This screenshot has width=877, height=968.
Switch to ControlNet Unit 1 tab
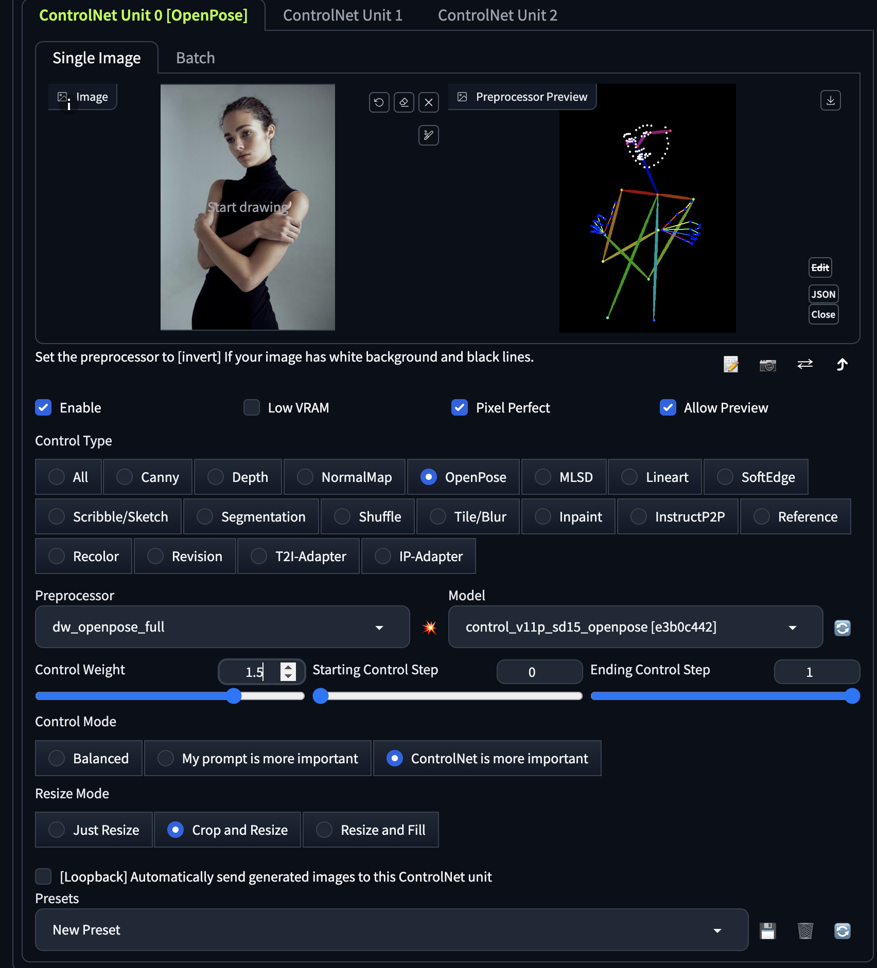(x=342, y=15)
